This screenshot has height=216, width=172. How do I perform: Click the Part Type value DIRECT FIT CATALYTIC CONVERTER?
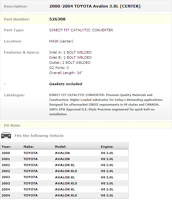[81, 30]
